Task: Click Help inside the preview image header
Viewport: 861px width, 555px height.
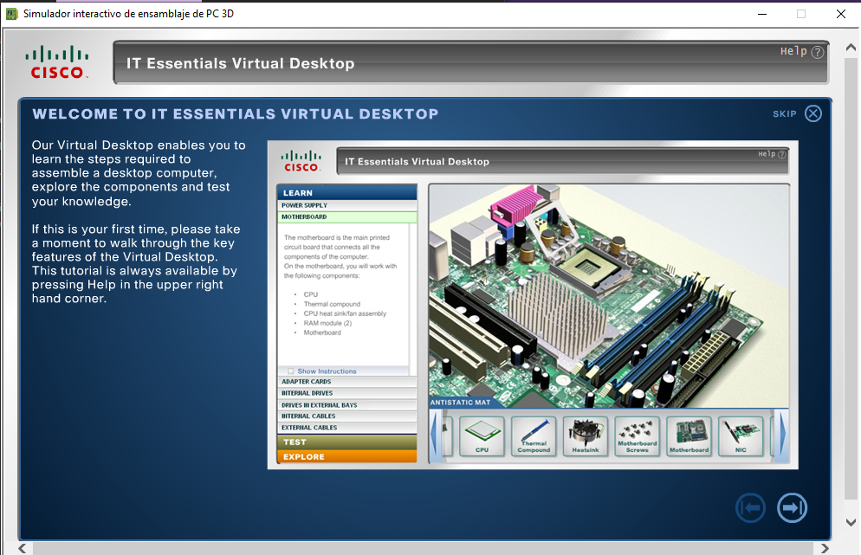Action: pyautogui.click(x=772, y=154)
